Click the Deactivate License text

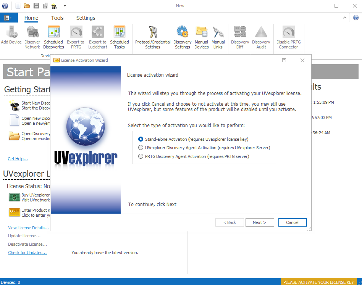(27, 244)
